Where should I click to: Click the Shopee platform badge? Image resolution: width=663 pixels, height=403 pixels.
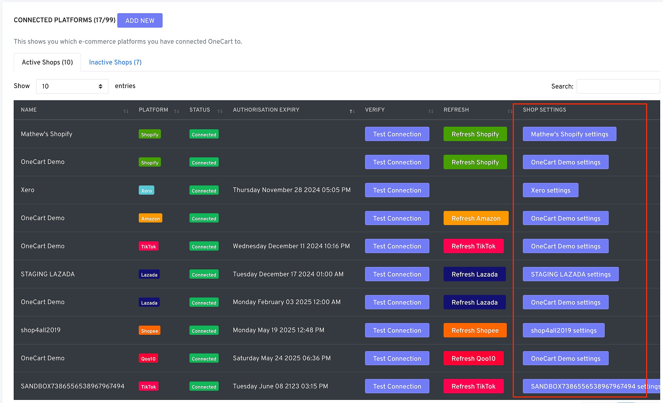click(149, 331)
